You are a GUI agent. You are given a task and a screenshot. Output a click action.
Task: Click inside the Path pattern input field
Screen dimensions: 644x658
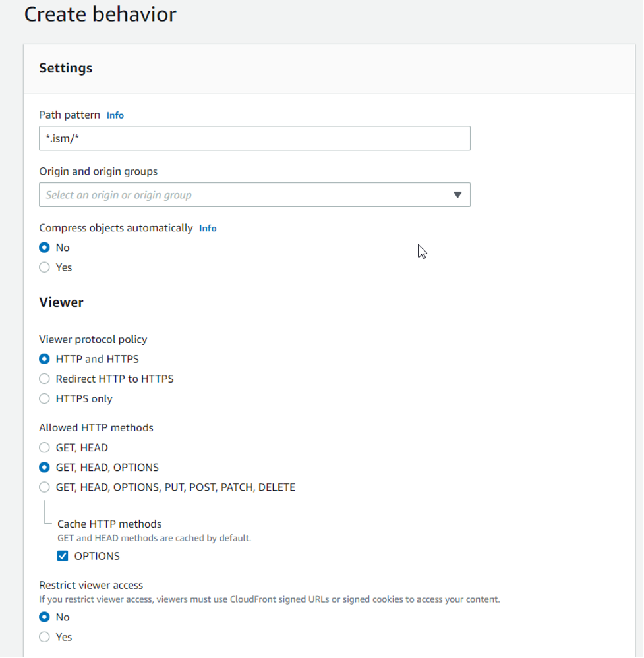tap(254, 138)
